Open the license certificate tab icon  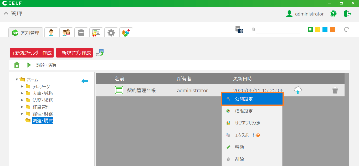coord(96,33)
